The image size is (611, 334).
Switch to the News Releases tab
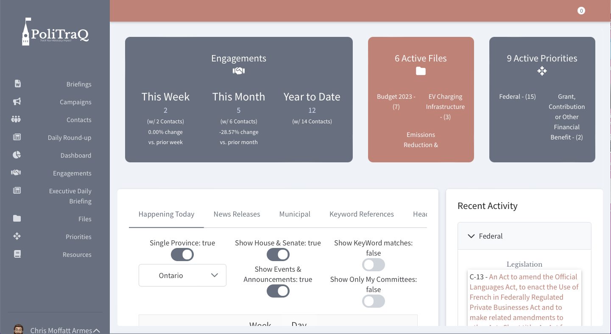(x=237, y=214)
